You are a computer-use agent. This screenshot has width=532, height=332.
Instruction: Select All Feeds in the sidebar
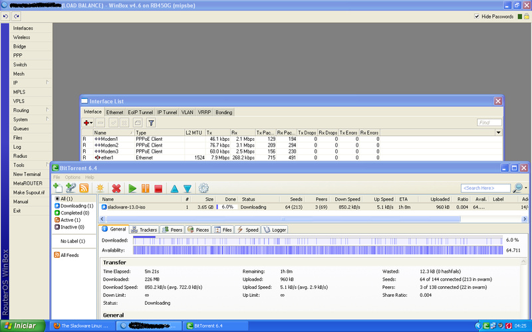(x=66, y=255)
